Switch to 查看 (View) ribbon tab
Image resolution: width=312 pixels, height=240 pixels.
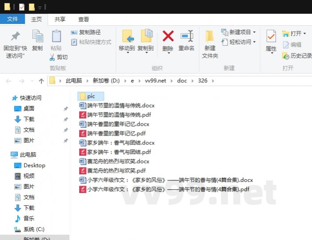click(83, 19)
